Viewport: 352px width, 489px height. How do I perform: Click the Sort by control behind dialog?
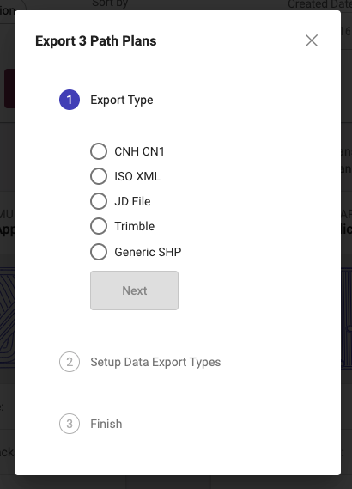point(110,3)
